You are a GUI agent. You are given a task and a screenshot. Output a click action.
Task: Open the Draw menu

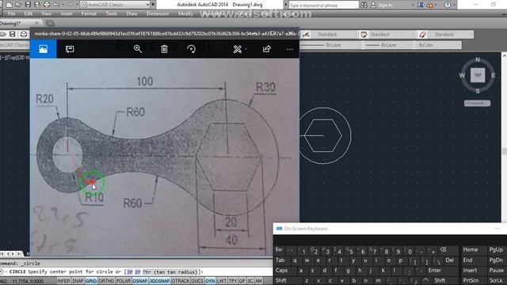pos(132,14)
